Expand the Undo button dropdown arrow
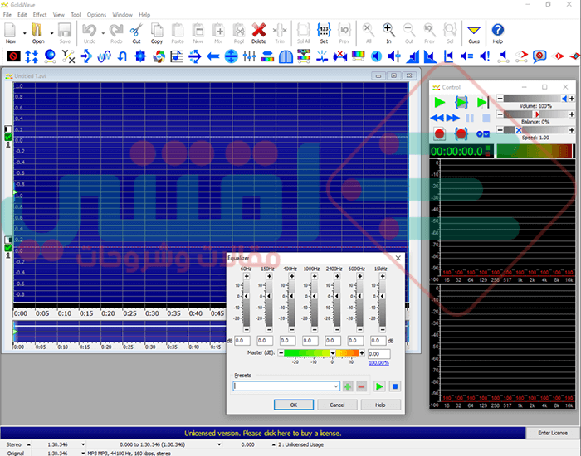The height and width of the screenshot is (456, 581). pos(103,33)
